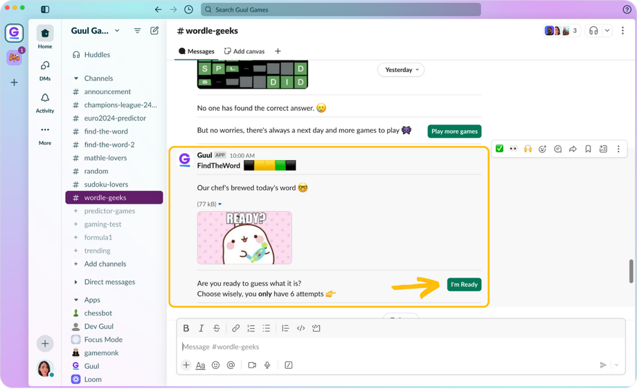The height and width of the screenshot is (389, 637).
Task: Open the history clock icon
Action: point(188,9)
